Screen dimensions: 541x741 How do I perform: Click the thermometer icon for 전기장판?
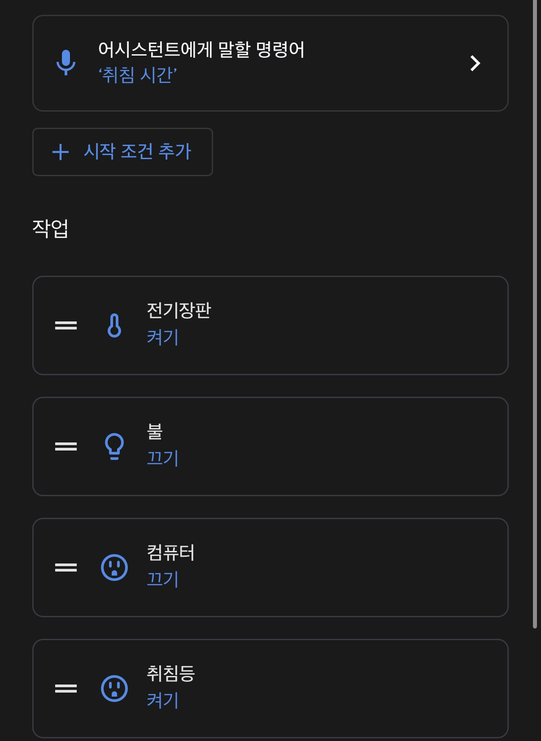click(x=114, y=325)
